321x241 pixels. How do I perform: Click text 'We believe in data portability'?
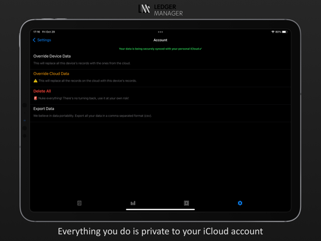pos(53,116)
